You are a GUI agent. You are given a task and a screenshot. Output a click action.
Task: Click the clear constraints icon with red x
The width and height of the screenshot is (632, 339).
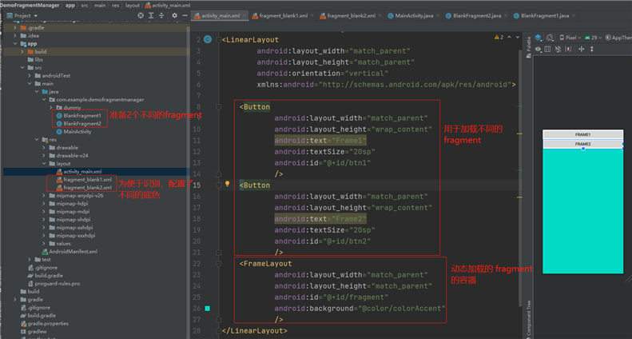(x=568, y=49)
